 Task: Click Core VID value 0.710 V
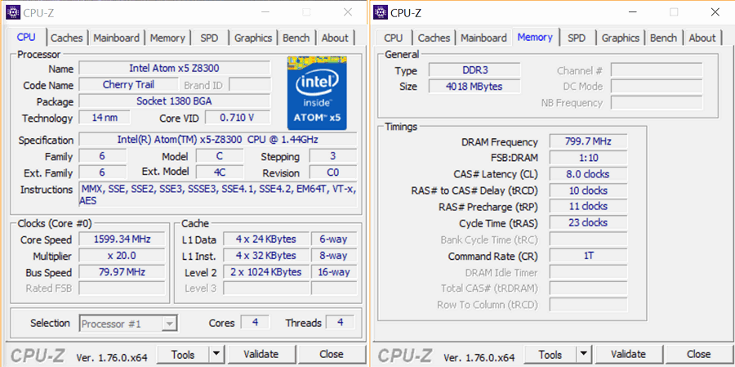(238, 118)
